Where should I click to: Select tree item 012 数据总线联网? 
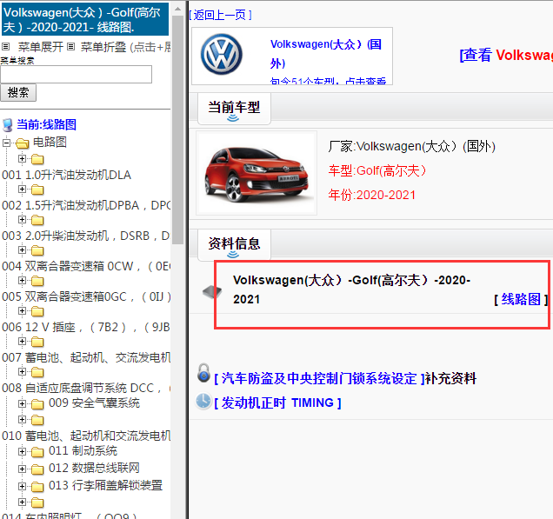click(94, 468)
